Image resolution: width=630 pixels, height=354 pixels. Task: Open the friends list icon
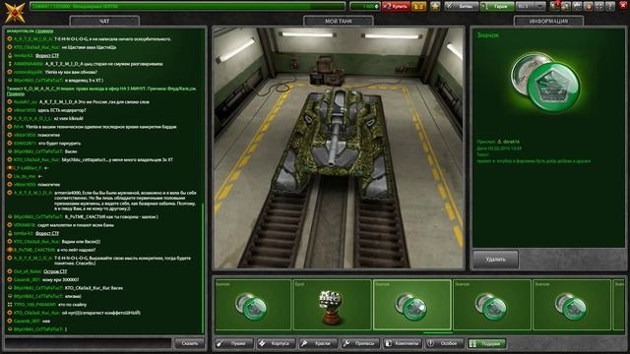[566, 7]
